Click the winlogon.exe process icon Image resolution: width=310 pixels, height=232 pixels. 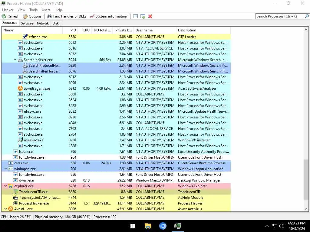pyautogui.click(x=11, y=169)
